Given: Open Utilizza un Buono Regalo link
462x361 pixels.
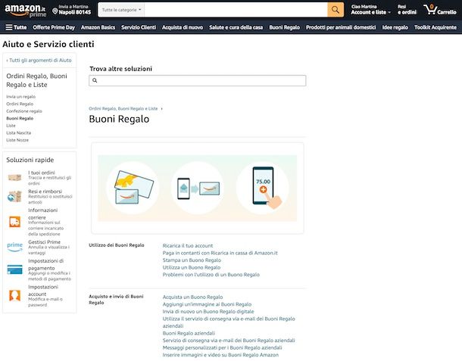Looking at the screenshot, I should pyautogui.click(x=192, y=267).
